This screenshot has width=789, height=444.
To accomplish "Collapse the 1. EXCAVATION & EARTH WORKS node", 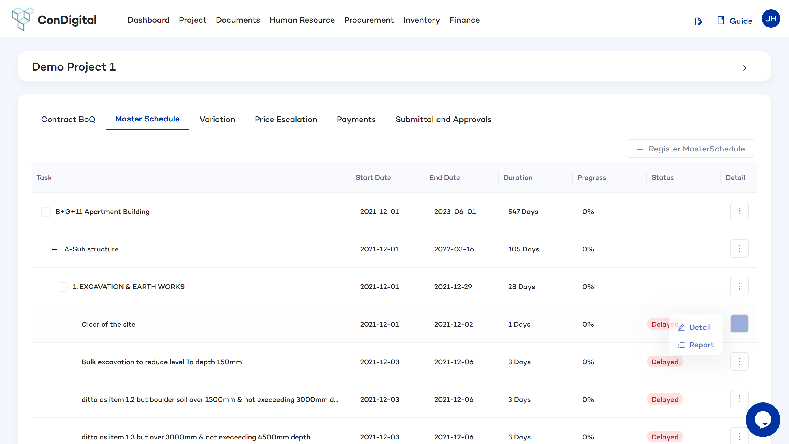I will (63, 287).
